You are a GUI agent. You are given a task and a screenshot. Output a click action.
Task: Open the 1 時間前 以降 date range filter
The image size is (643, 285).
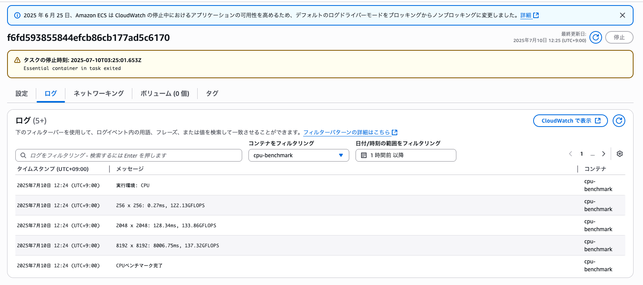(x=406, y=155)
